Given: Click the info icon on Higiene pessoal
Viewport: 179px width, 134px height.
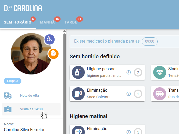Looking at the screenshot, I should (129, 72).
